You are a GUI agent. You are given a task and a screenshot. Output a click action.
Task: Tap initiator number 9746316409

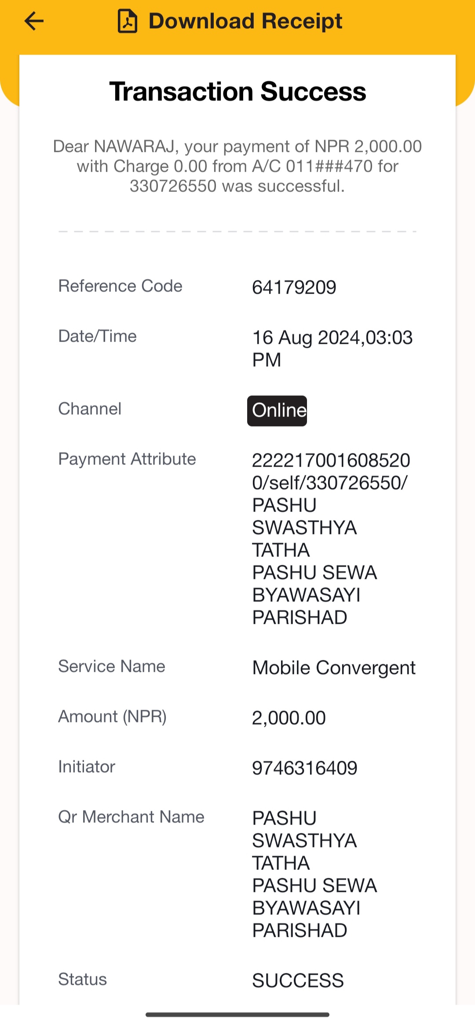(304, 768)
